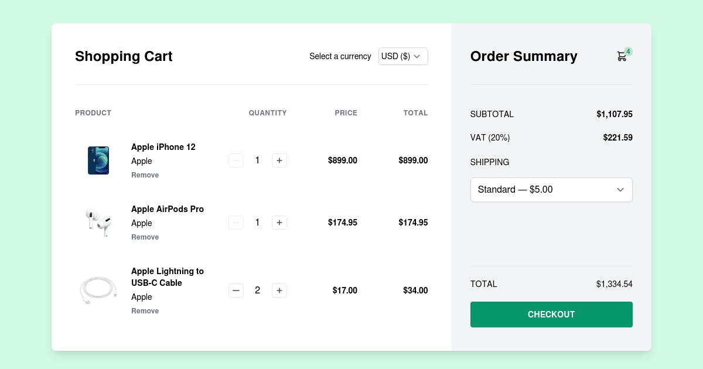
Task: Open the shipping method dropdown
Action: pyautogui.click(x=551, y=190)
